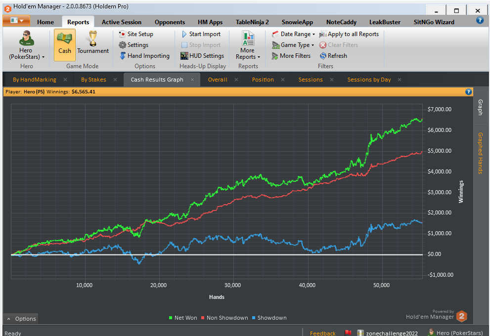Open Game Type filter
This screenshot has height=336, width=490.
[293, 45]
